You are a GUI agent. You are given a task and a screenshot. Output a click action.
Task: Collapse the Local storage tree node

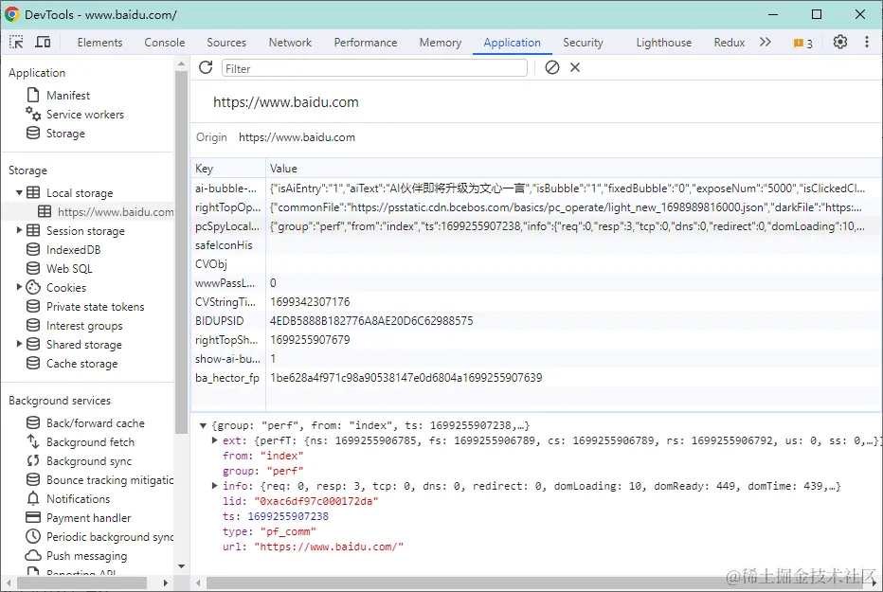pos(19,192)
